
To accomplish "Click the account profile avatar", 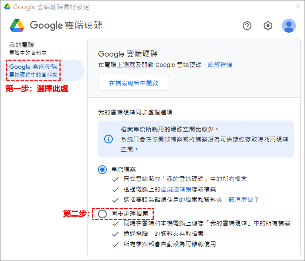I will [288, 26].
